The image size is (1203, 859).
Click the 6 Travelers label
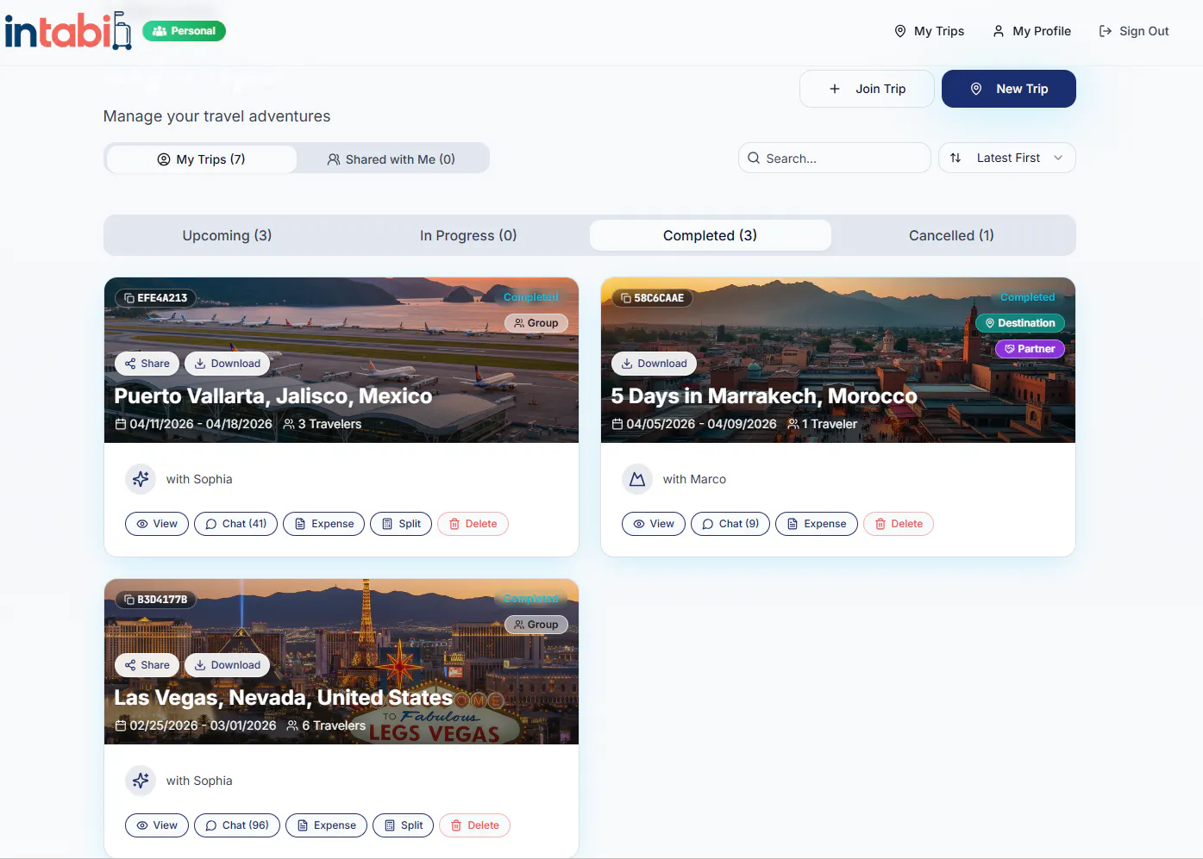[326, 725]
